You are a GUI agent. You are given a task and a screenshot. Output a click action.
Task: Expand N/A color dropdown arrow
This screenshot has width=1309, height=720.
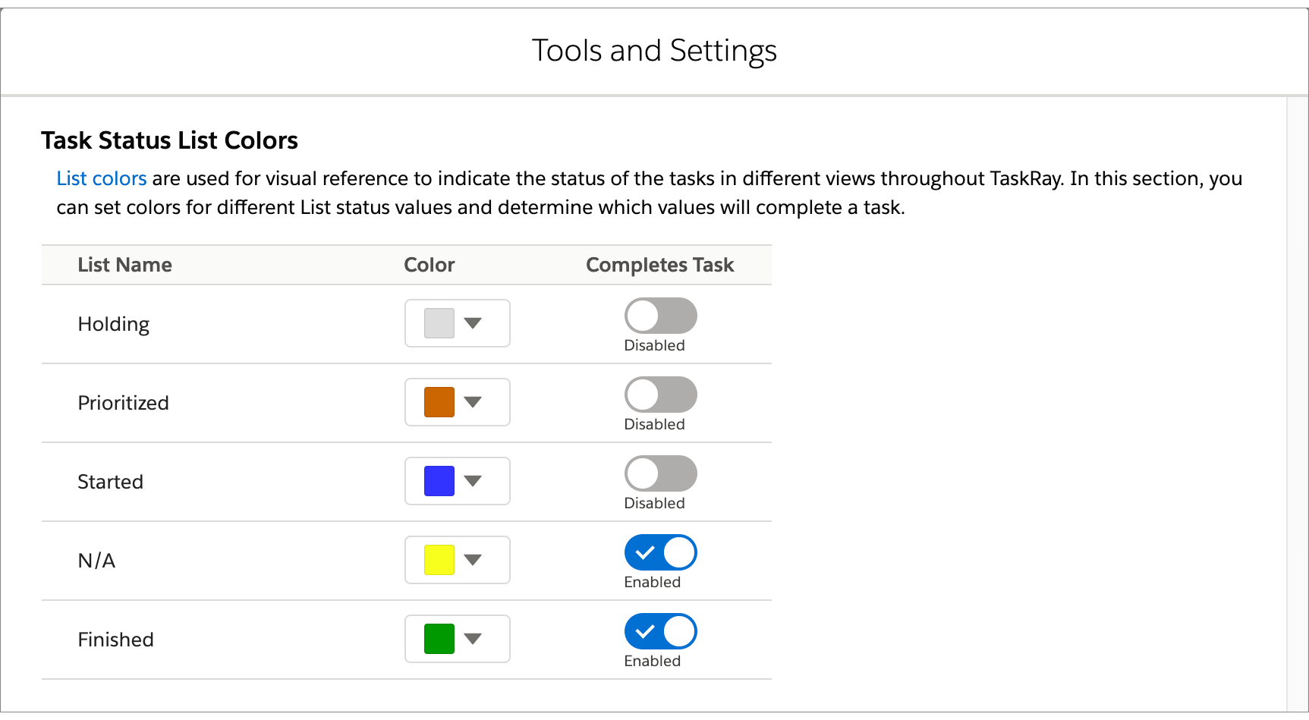click(473, 560)
